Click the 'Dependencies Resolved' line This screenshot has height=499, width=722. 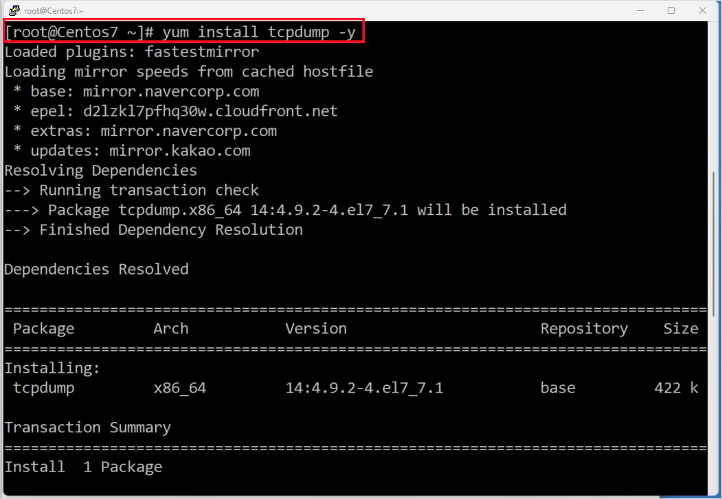[97, 270]
